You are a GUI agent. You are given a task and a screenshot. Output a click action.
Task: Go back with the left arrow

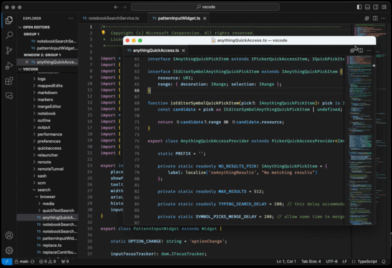116,7
